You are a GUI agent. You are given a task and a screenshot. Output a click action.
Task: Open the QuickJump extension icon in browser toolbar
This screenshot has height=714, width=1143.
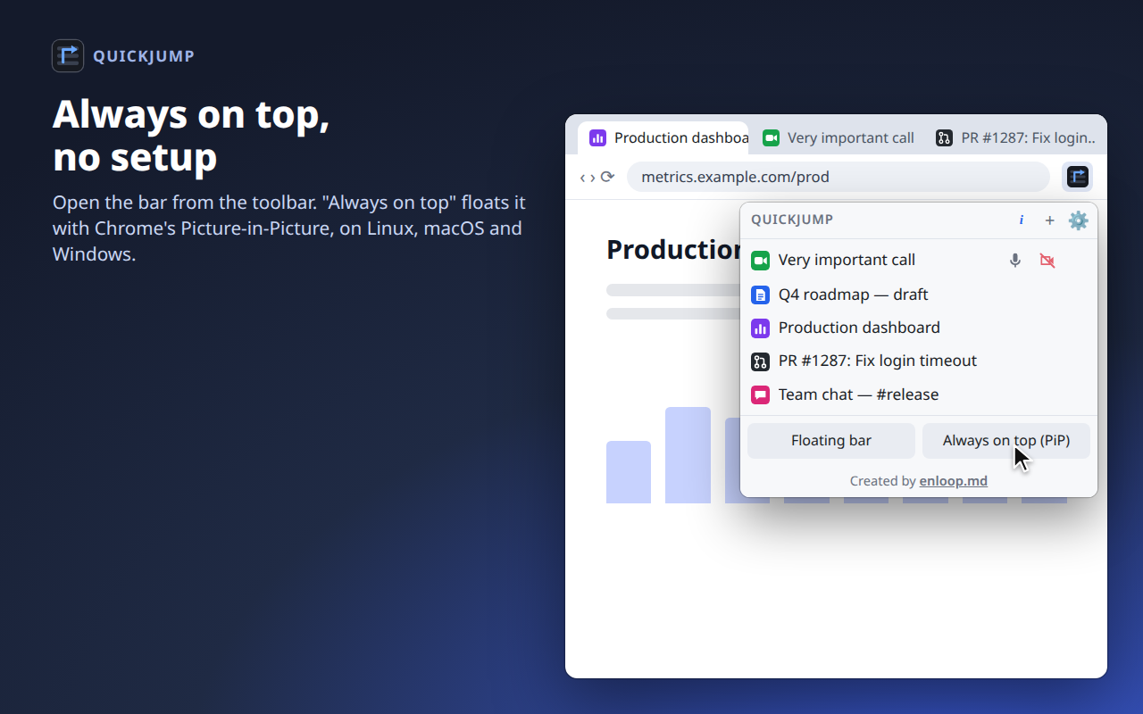[x=1078, y=177]
